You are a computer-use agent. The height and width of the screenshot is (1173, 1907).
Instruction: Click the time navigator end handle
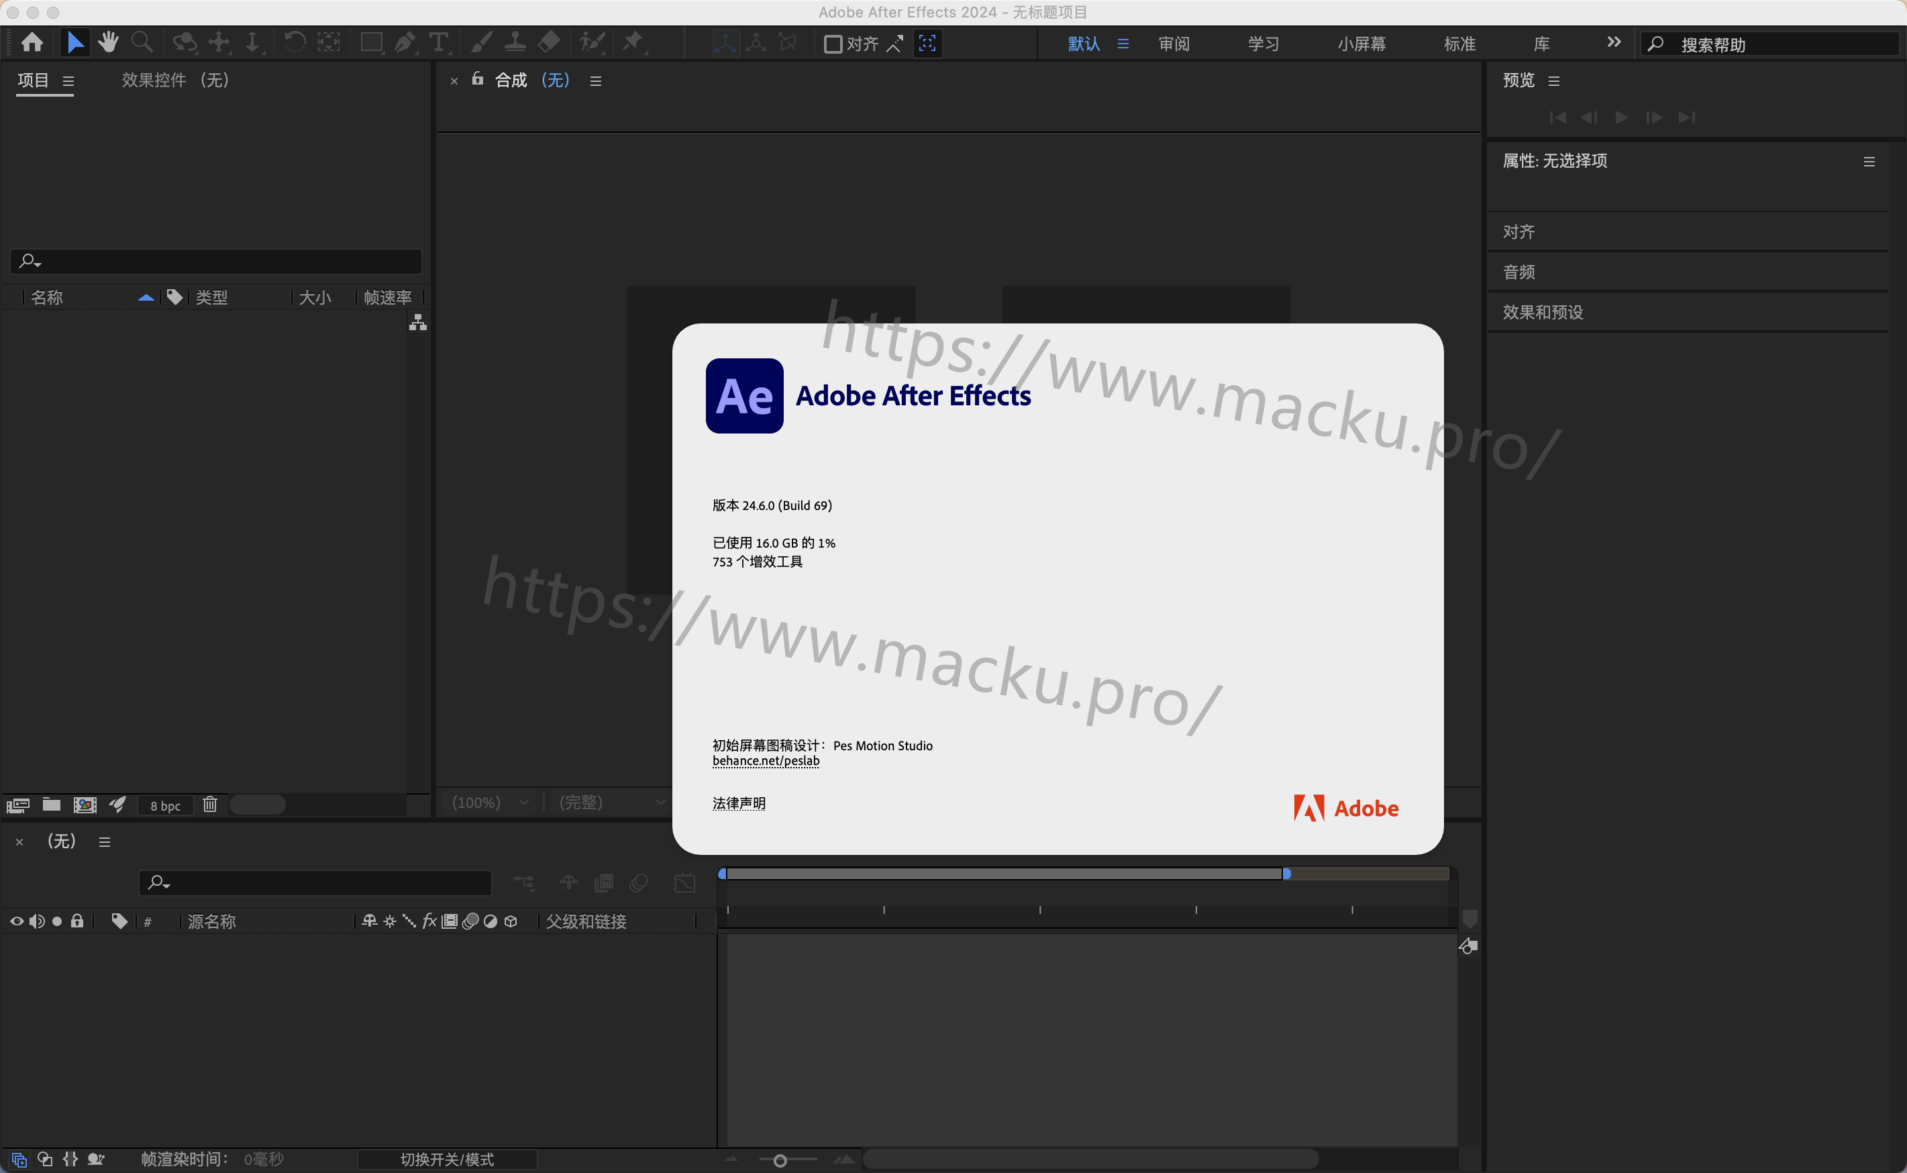click(x=1286, y=874)
